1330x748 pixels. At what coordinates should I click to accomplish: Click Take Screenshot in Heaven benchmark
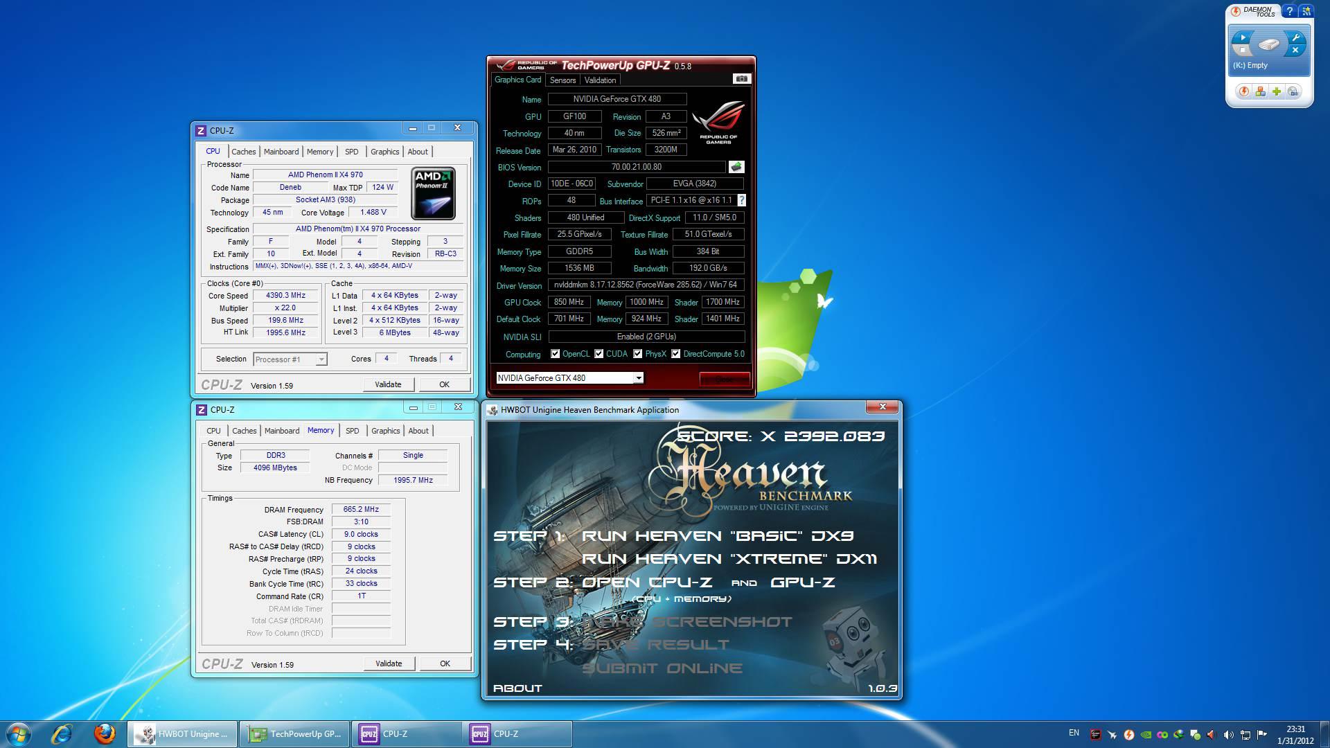(687, 622)
